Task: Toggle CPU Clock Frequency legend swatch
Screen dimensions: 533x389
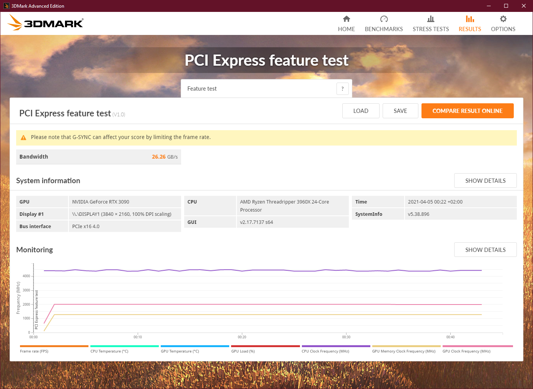Action: 336,346
